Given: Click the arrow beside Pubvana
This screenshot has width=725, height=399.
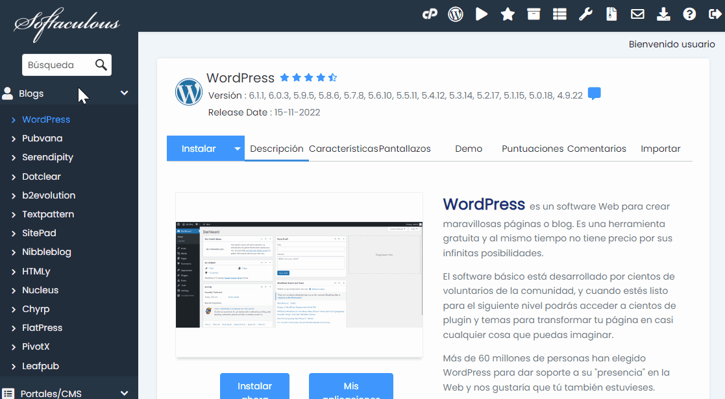Looking at the screenshot, I should click(x=14, y=139).
